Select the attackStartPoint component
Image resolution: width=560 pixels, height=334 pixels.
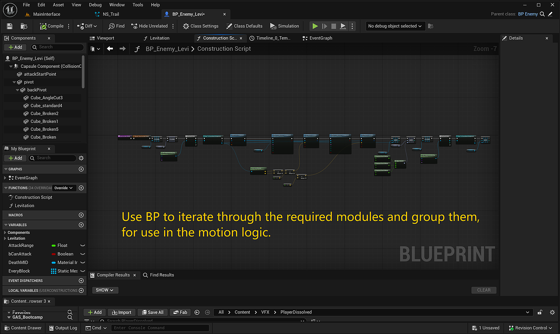(x=40, y=74)
